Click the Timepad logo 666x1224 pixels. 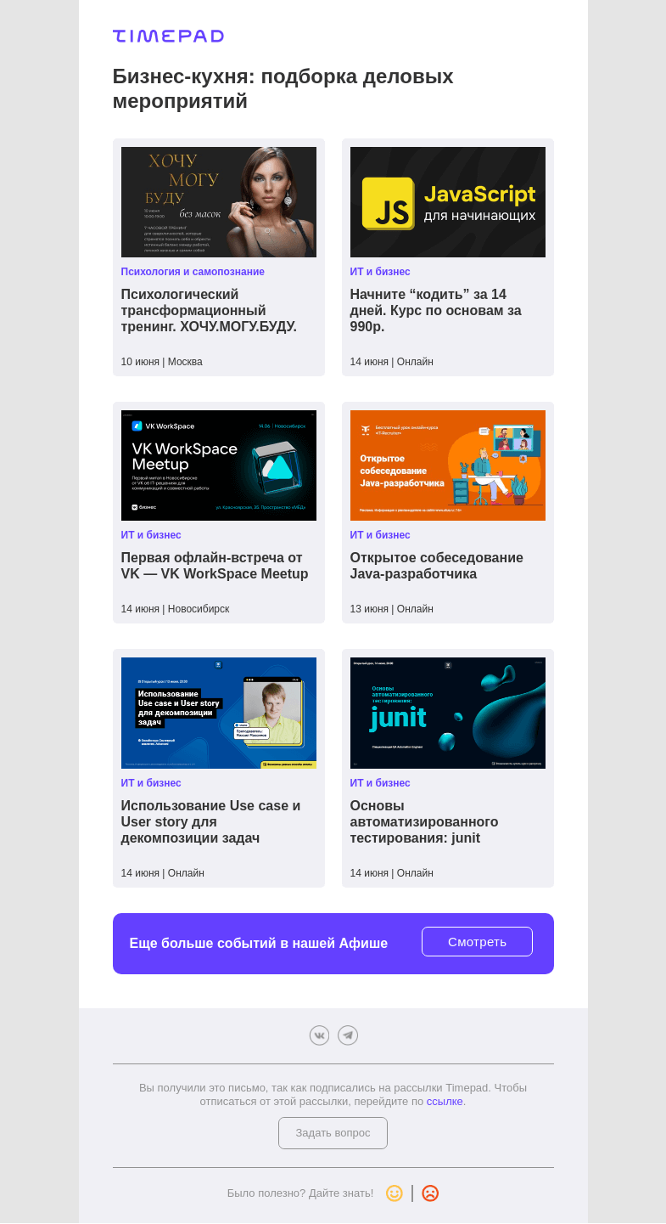[168, 36]
